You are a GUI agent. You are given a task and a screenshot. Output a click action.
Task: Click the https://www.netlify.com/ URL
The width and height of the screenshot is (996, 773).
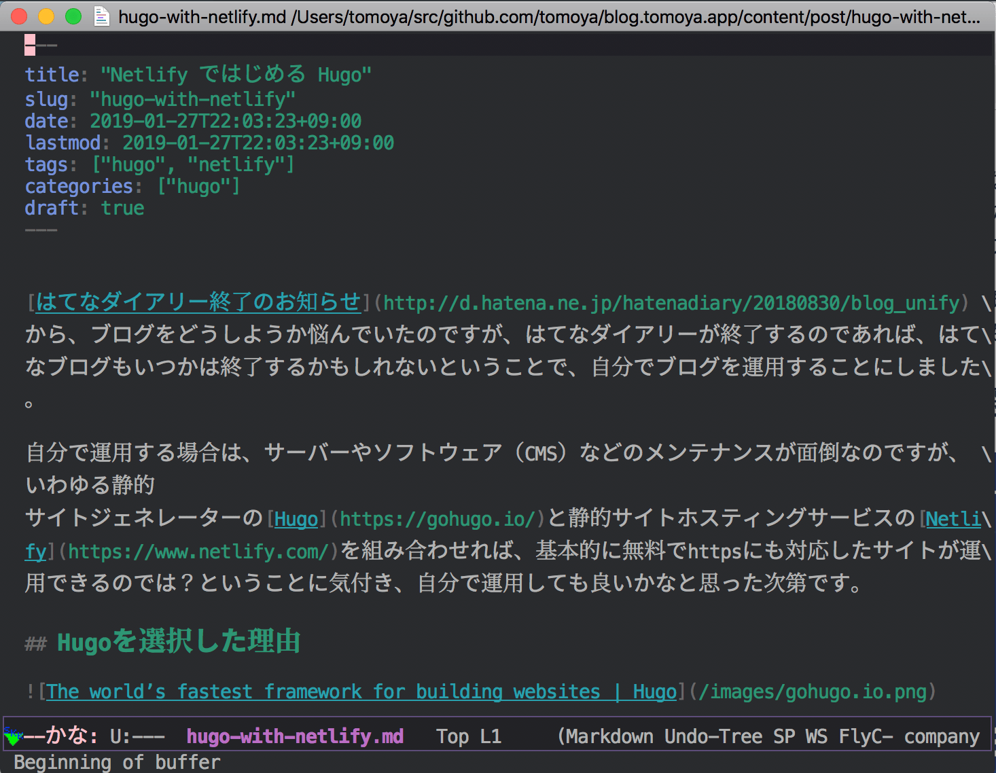pos(198,552)
